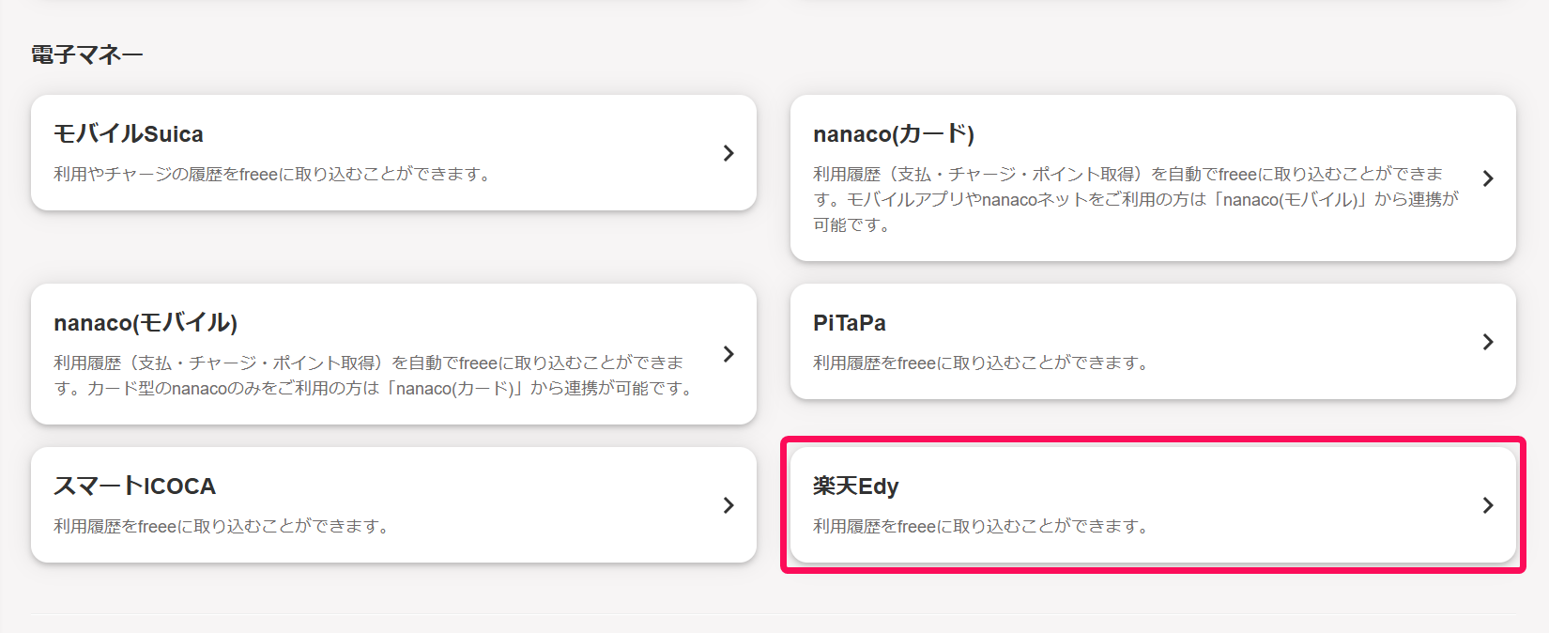
Task: Open the 楽天Edy chevron arrow
Action: 1488,505
